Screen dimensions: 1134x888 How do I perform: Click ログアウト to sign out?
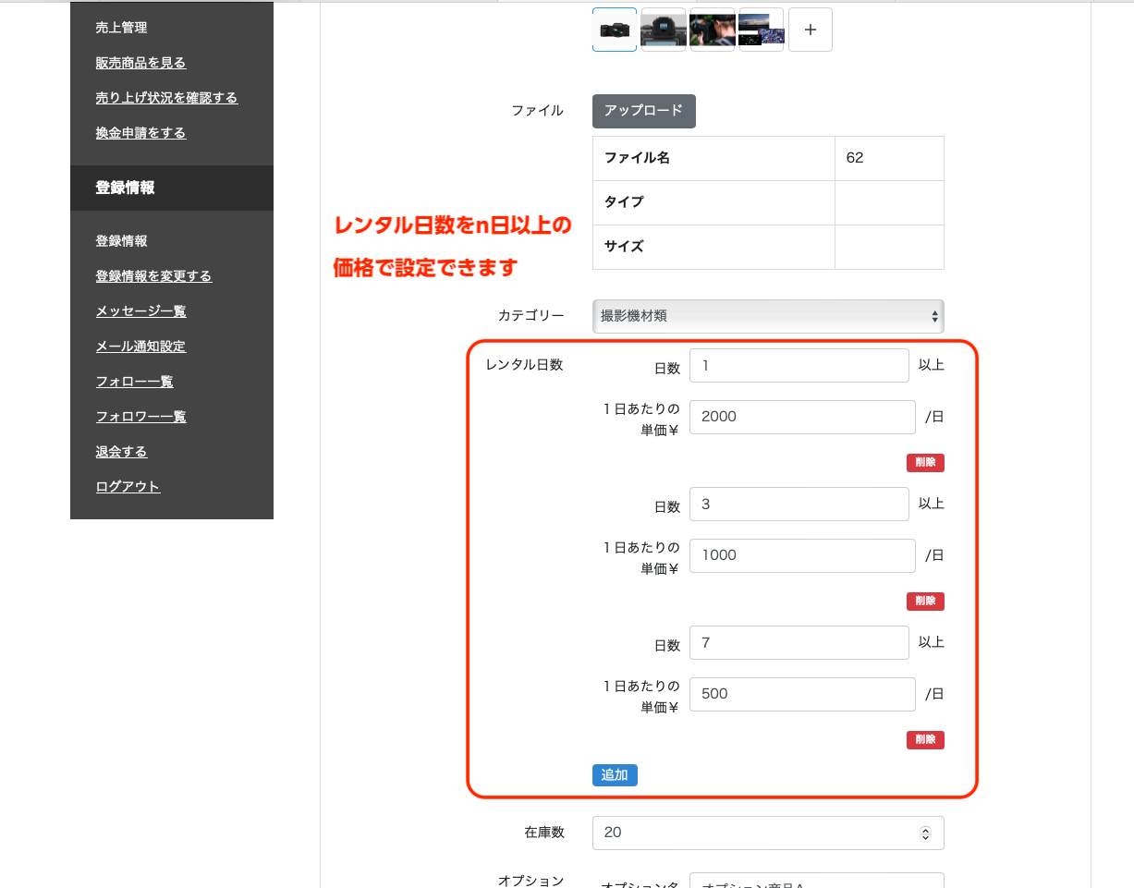[128, 487]
